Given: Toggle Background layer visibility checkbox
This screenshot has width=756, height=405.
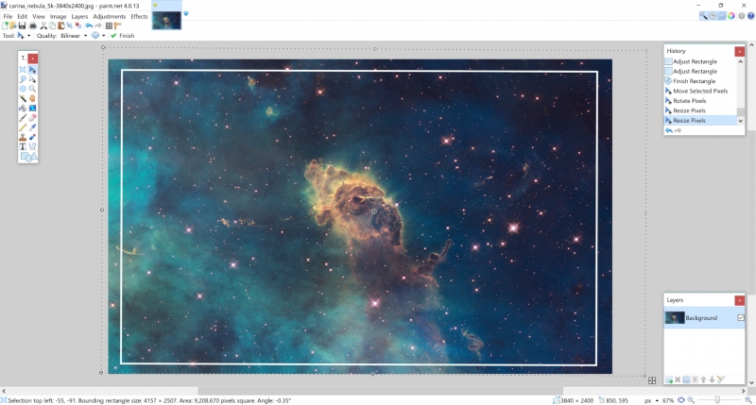Looking at the screenshot, I should 741,317.
